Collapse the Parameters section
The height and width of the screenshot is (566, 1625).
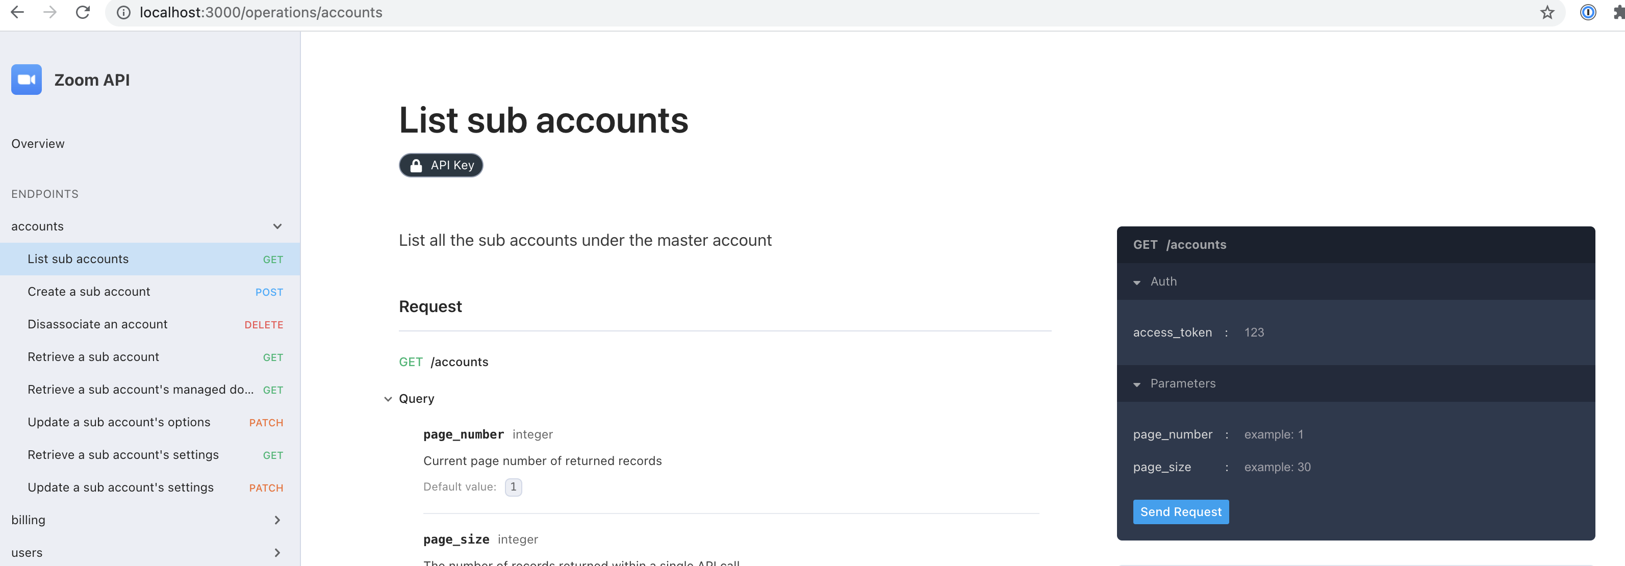(x=1137, y=384)
